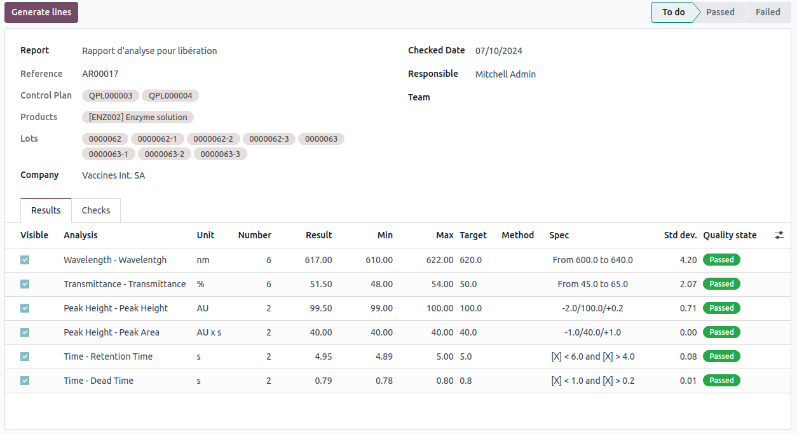The height and width of the screenshot is (434, 797).
Task: Sort table by Std dev. column
Action: [x=680, y=235]
